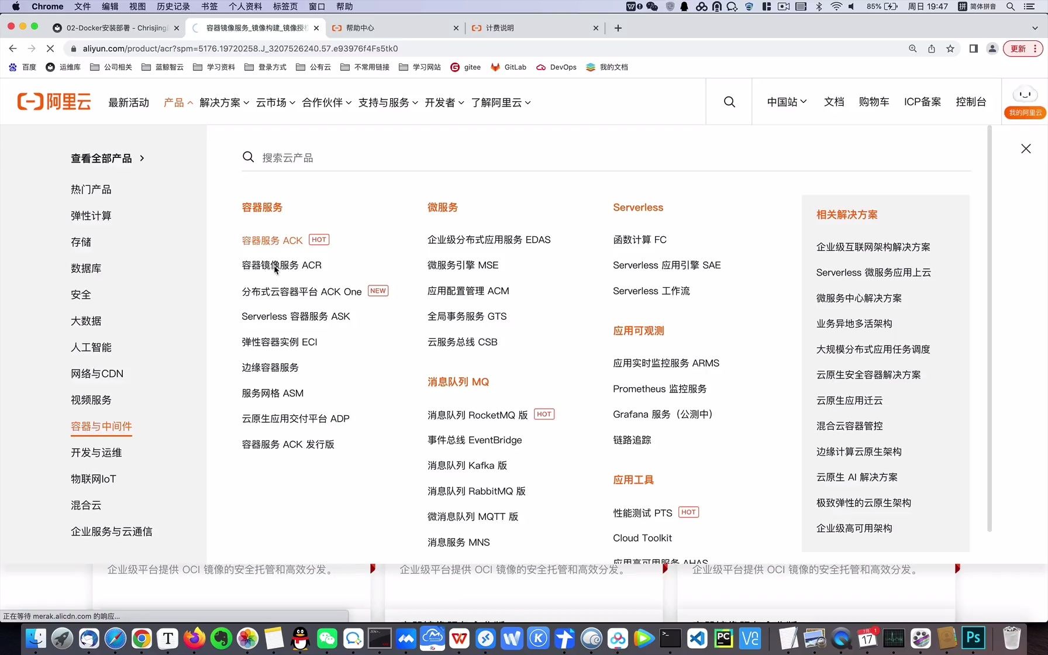Toggle Chrome side panel icon
Screen dimensions: 1048x655
tap(974, 49)
